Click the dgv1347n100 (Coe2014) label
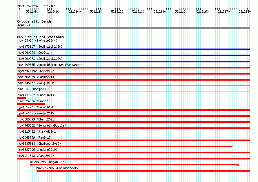 pyautogui.click(x=36, y=71)
